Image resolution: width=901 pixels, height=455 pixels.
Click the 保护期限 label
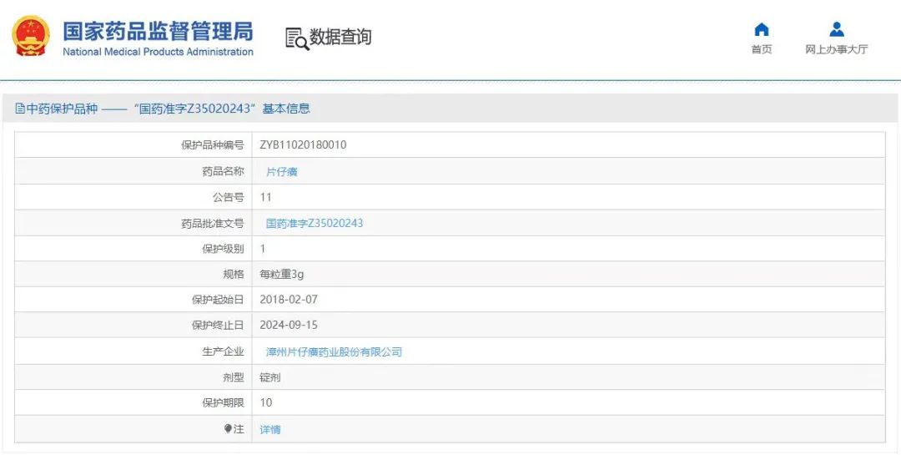point(223,402)
